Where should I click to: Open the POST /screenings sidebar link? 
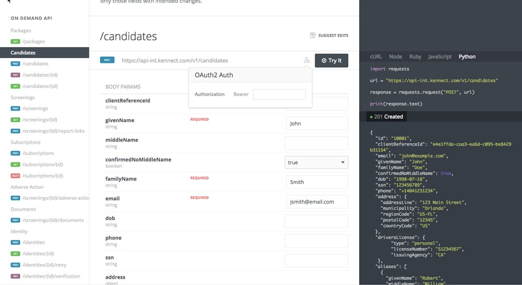click(35, 109)
